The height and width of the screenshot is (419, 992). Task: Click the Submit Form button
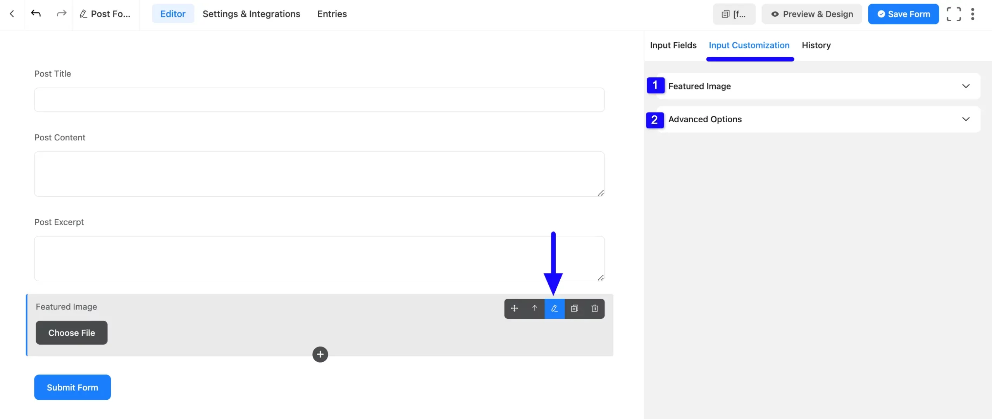point(72,387)
